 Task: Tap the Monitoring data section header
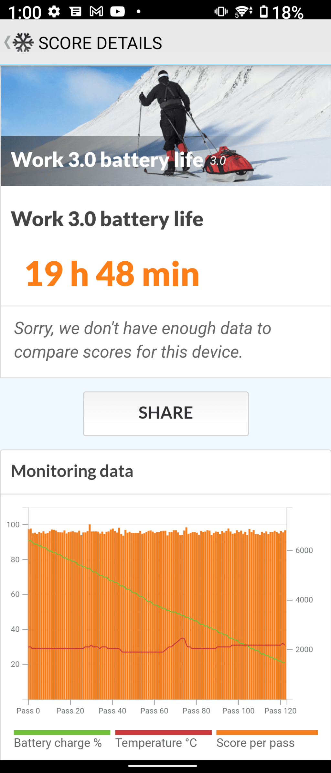coord(72,471)
